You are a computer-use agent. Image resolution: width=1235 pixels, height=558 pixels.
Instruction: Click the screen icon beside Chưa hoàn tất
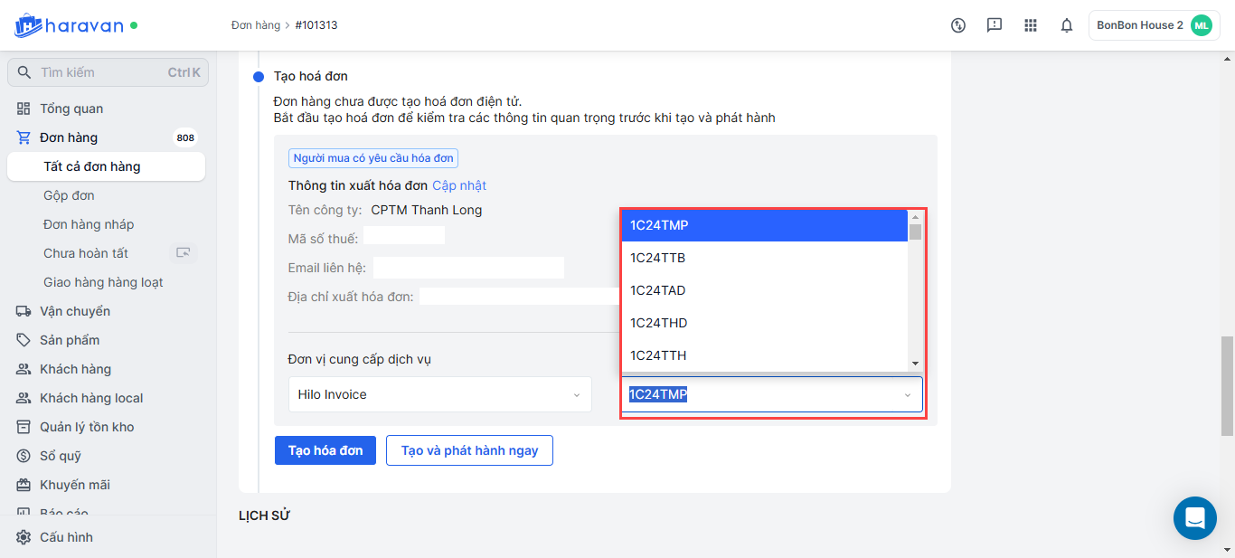[x=184, y=253]
